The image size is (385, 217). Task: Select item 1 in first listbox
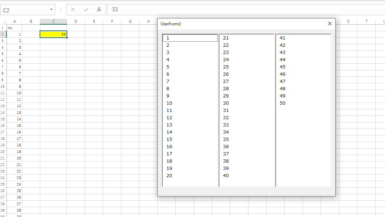point(190,38)
